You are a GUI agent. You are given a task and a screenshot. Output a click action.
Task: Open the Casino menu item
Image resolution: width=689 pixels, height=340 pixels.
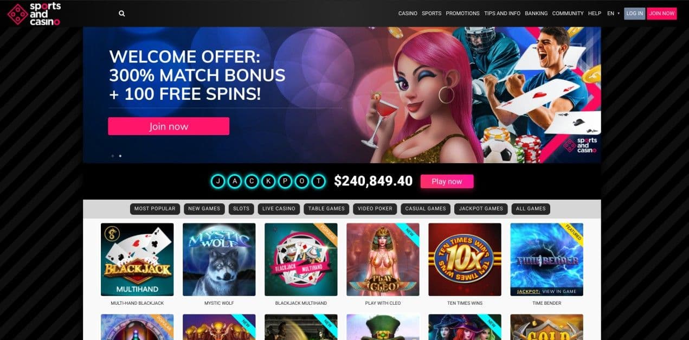tap(408, 14)
